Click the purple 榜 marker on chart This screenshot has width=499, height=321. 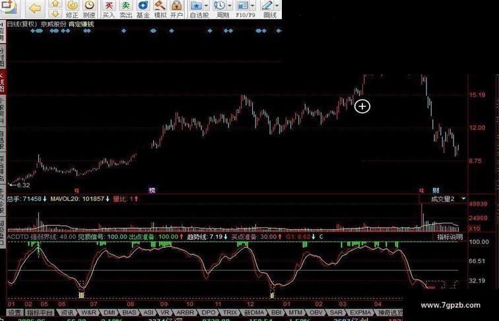point(152,190)
